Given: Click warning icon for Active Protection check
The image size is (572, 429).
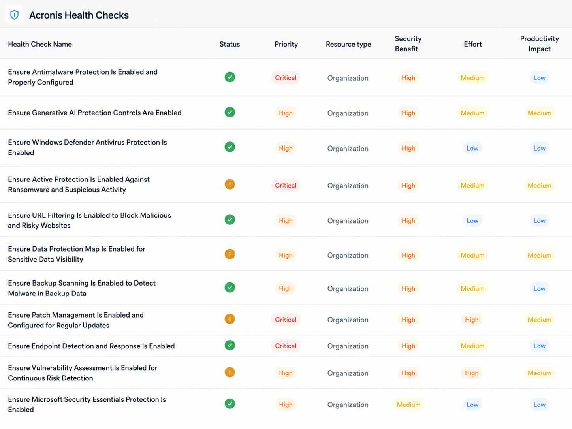Looking at the screenshot, I should click(230, 184).
